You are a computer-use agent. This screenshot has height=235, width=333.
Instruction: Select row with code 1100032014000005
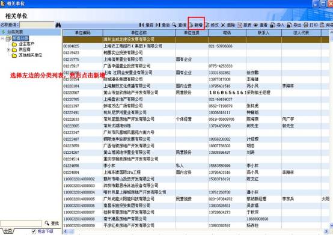click(196, 199)
